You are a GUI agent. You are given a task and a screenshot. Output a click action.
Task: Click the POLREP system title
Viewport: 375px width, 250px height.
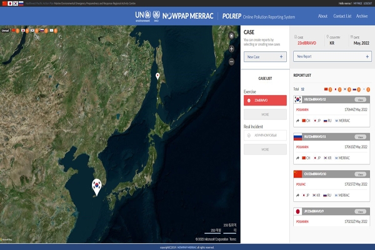(x=259, y=16)
